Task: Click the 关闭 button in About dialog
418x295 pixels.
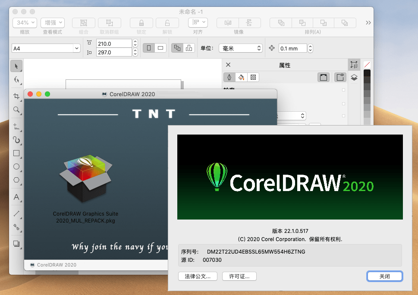Action: [x=385, y=276]
